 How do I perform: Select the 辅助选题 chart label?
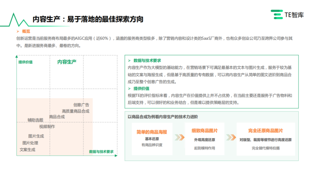(x=35, y=120)
